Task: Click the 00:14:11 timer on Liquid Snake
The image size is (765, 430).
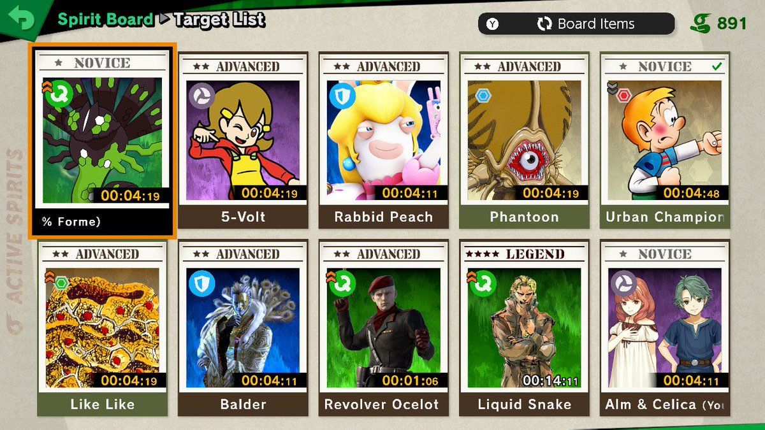Action: [x=551, y=381]
